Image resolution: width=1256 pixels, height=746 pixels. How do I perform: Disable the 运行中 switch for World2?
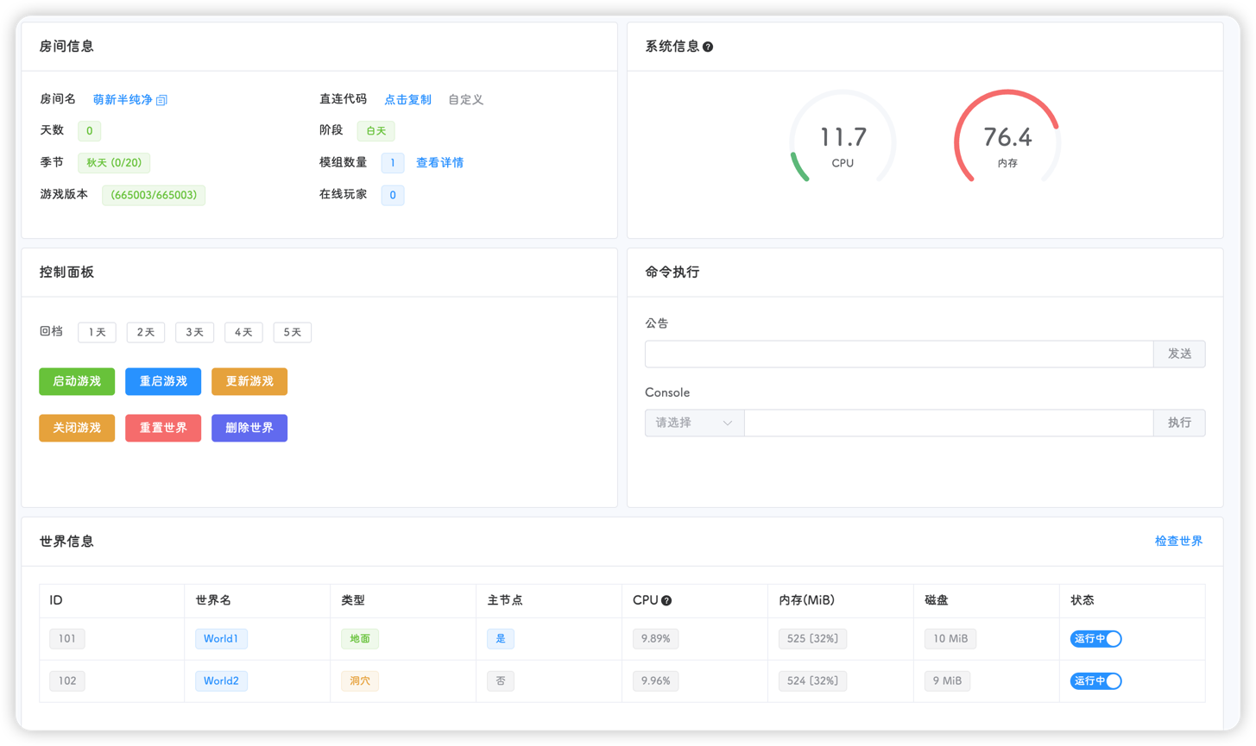tap(1095, 680)
